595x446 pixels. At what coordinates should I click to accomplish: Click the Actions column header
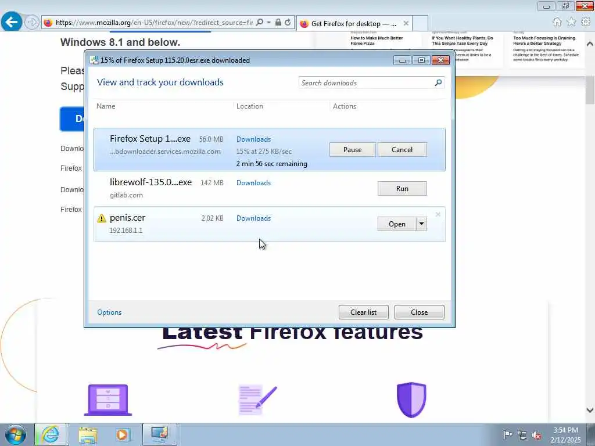coord(345,106)
